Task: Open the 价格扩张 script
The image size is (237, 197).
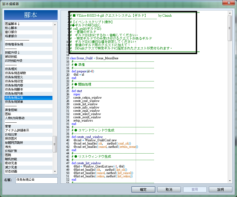Action: pos(29,151)
